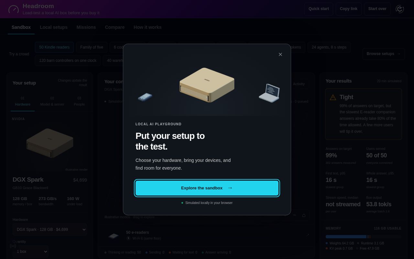Open the Local setups tab
414x259 pixels.
point(54,27)
